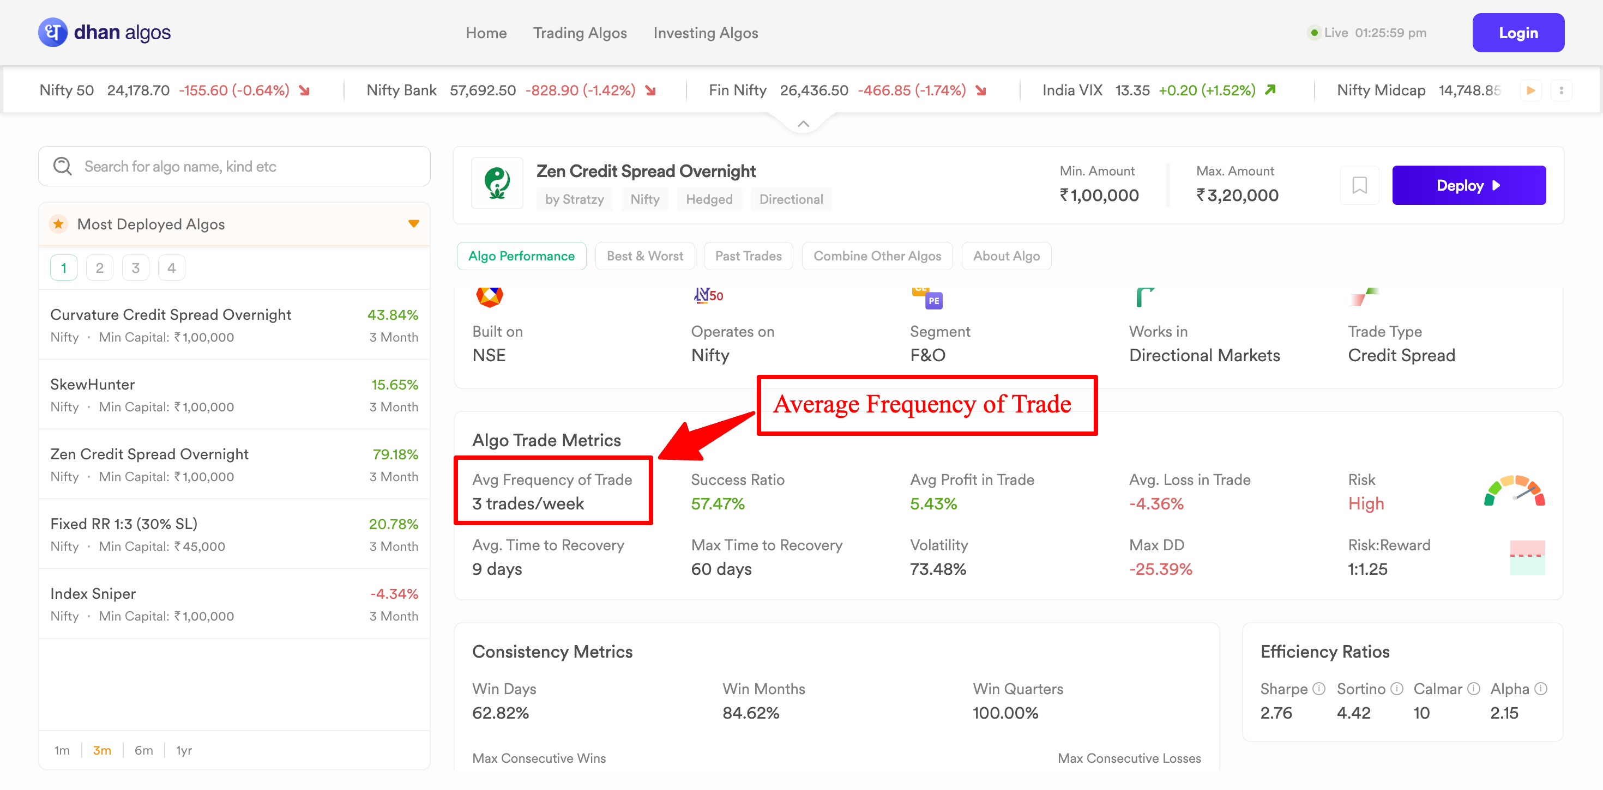1603x790 pixels.
Task: Click the dhan algos logo icon
Action: pos(53,32)
